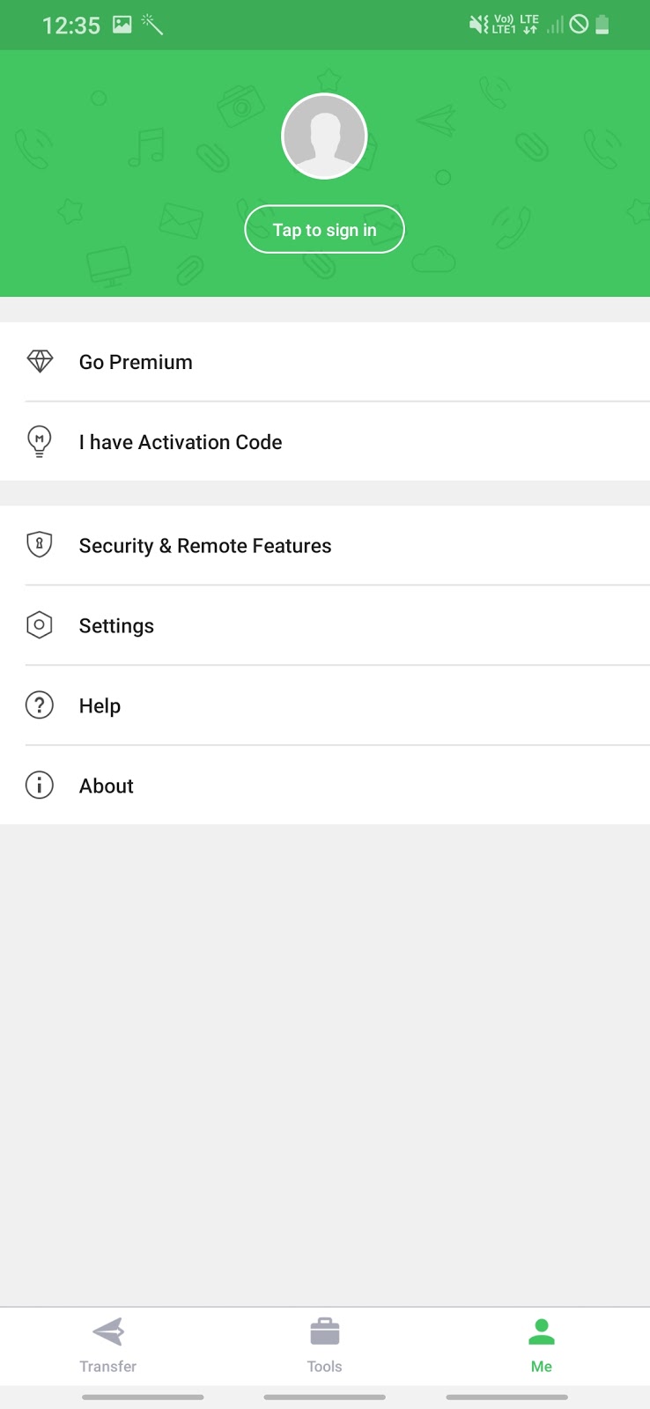Open I have Activation Code entry
The width and height of the screenshot is (650, 1409).
(x=181, y=442)
